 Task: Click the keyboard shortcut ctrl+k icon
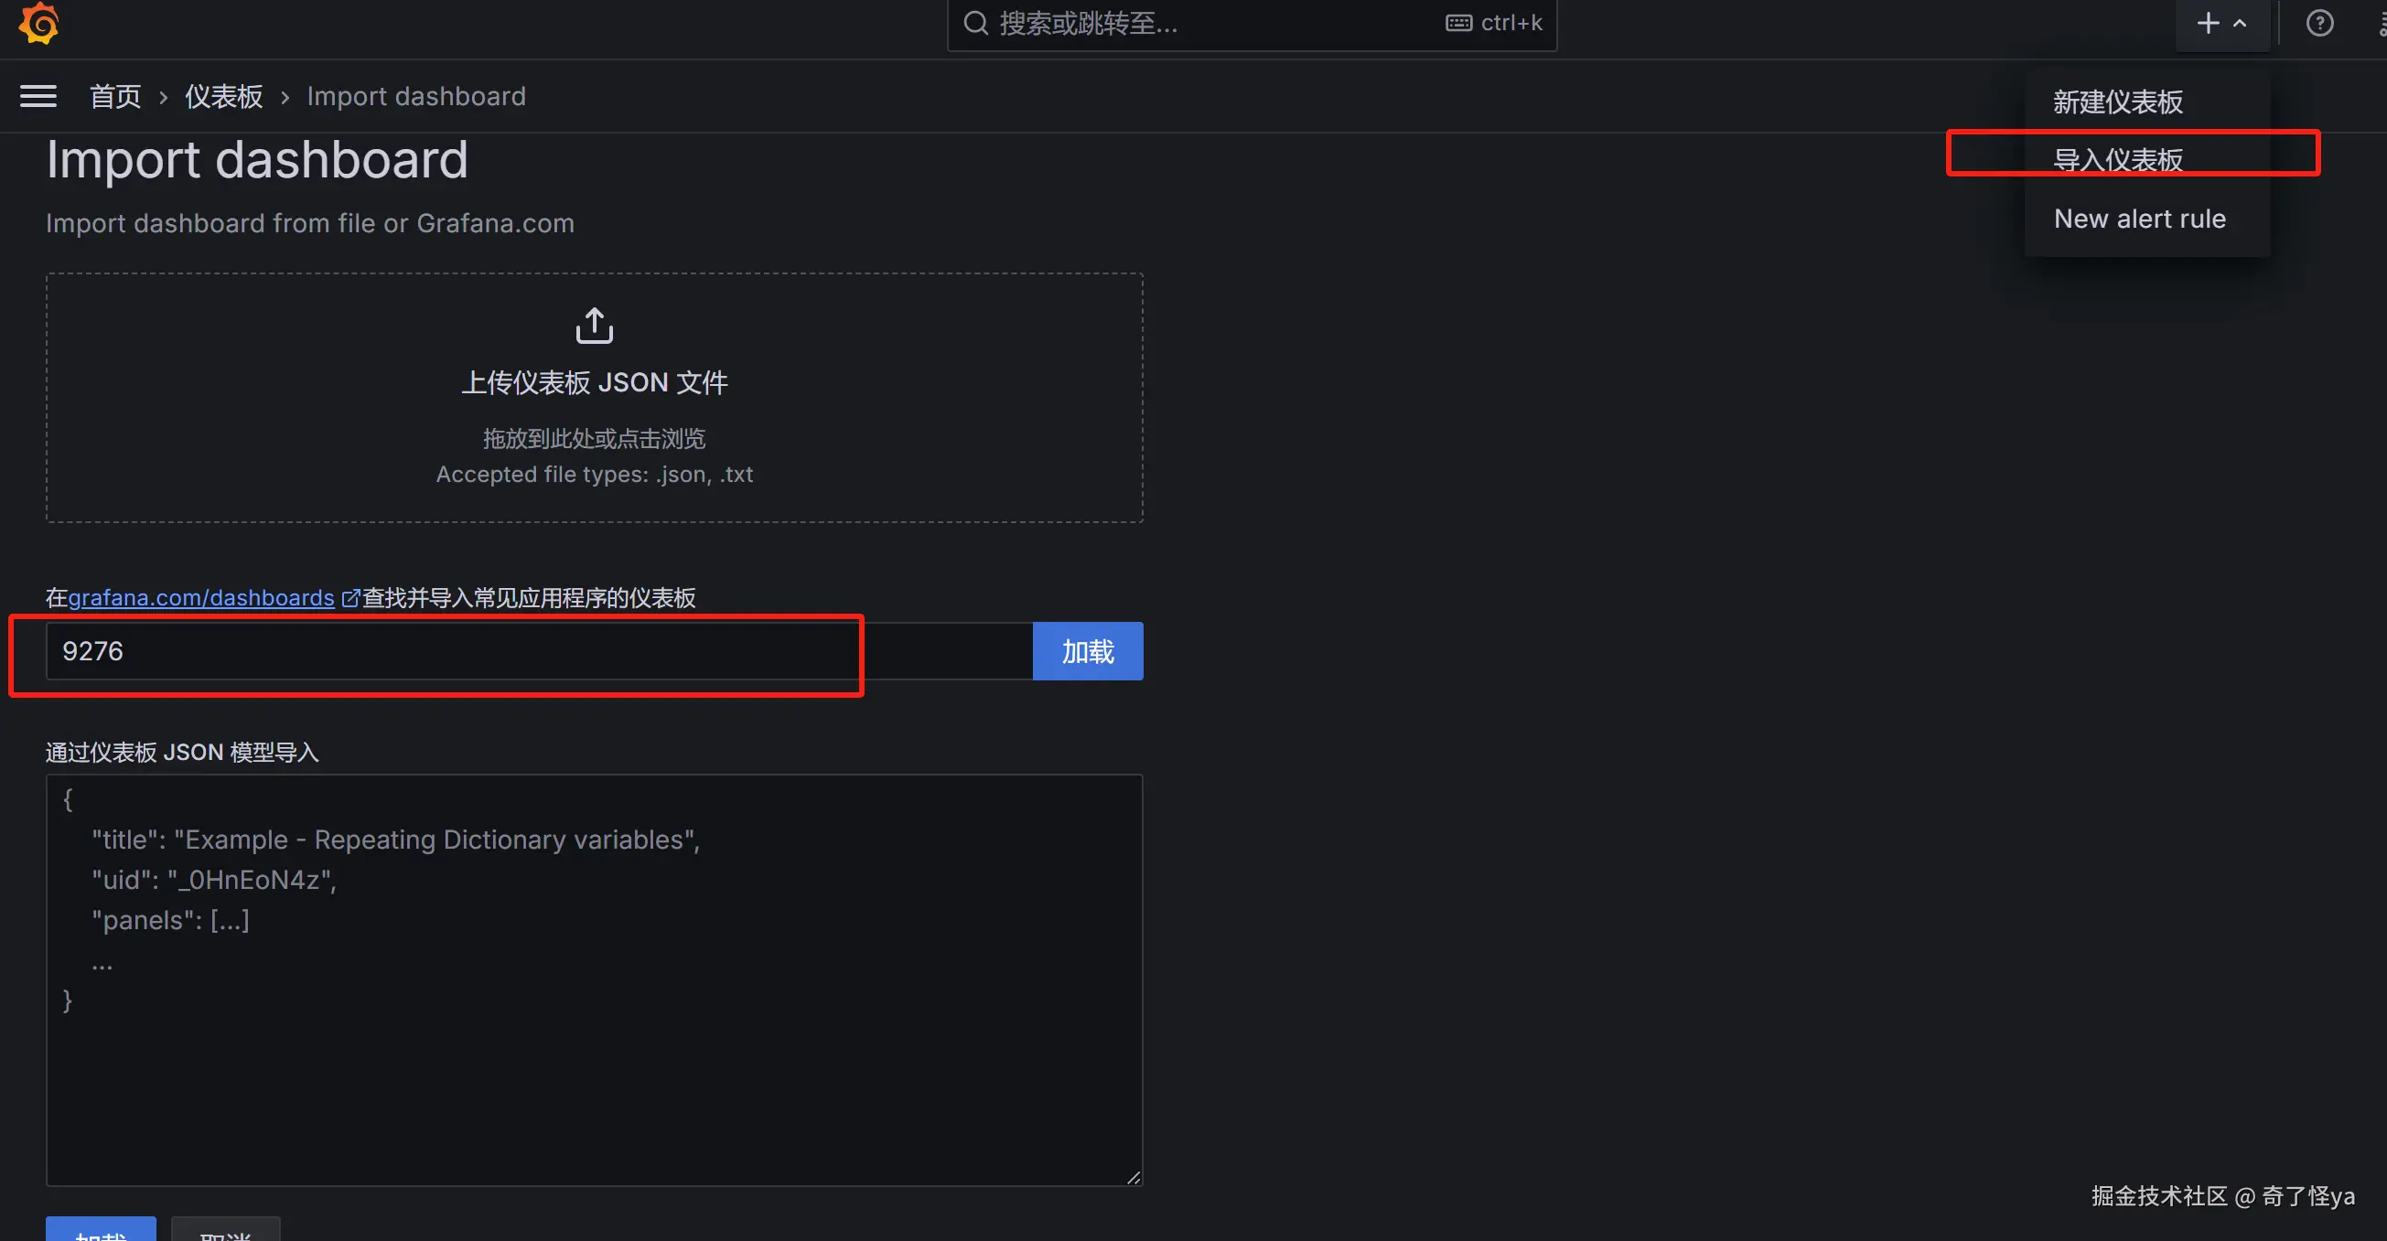tap(1458, 23)
